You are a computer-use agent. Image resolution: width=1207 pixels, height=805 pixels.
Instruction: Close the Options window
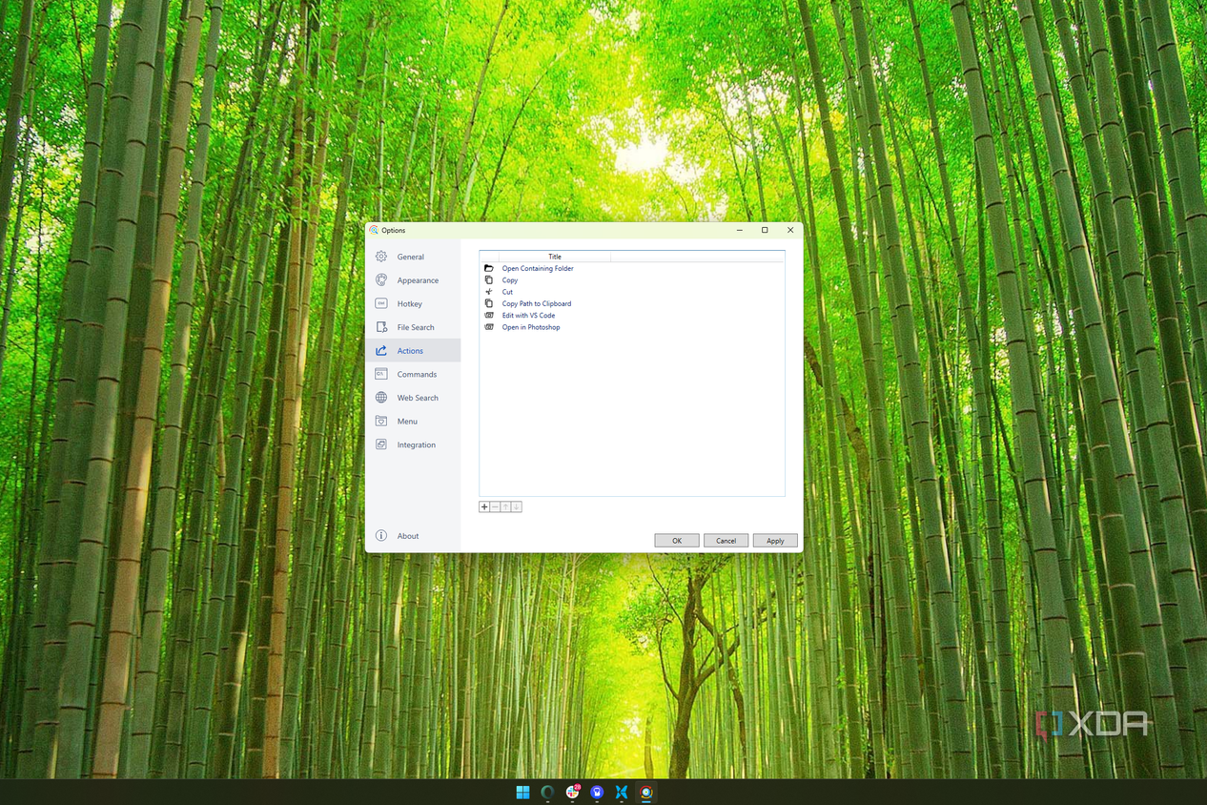[x=790, y=230]
